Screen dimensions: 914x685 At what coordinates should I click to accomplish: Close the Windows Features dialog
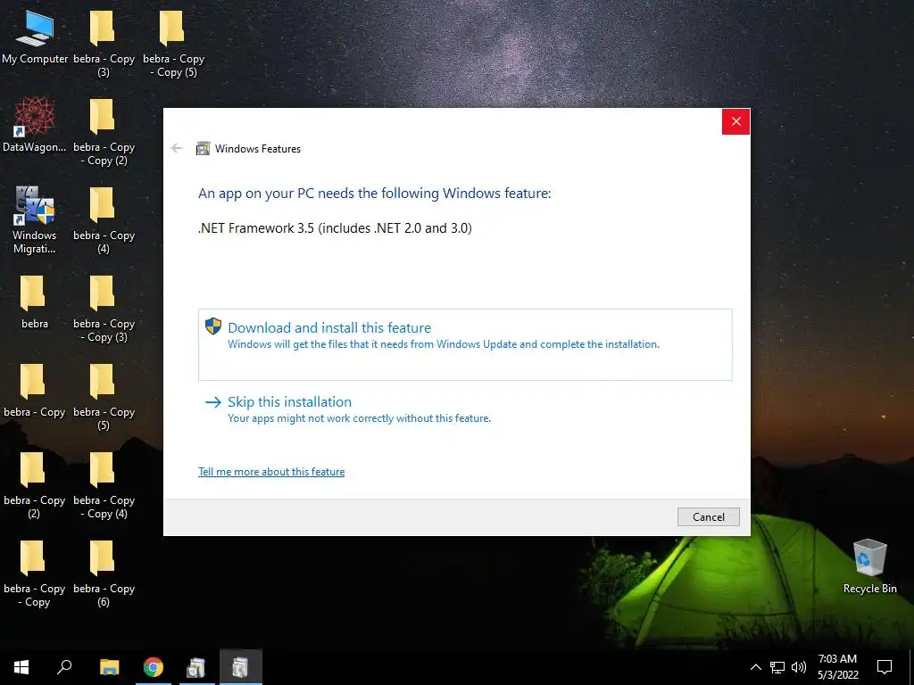[x=735, y=121]
